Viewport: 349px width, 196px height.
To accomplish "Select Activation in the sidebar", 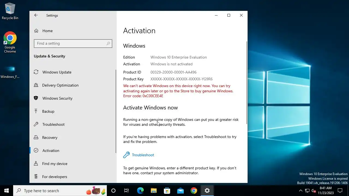I will point(73,151).
